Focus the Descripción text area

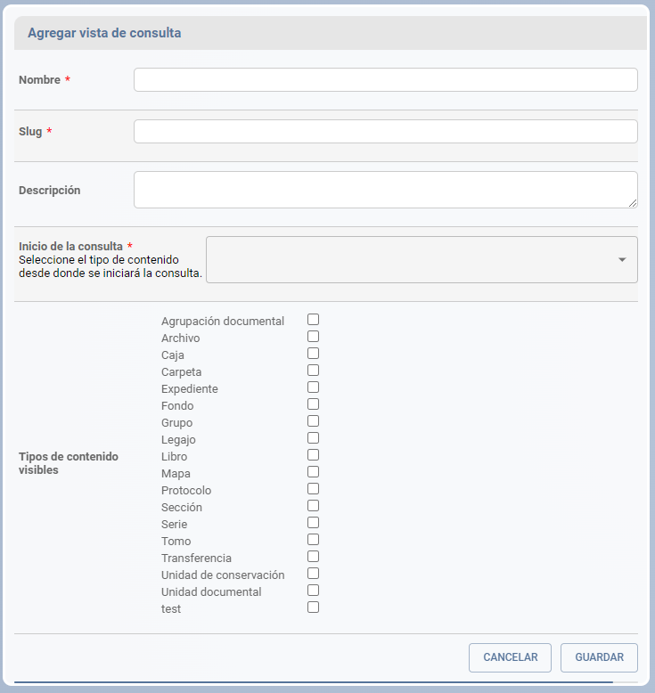385,190
